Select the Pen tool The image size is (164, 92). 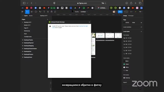pyautogui.click(x=40, y=12)
